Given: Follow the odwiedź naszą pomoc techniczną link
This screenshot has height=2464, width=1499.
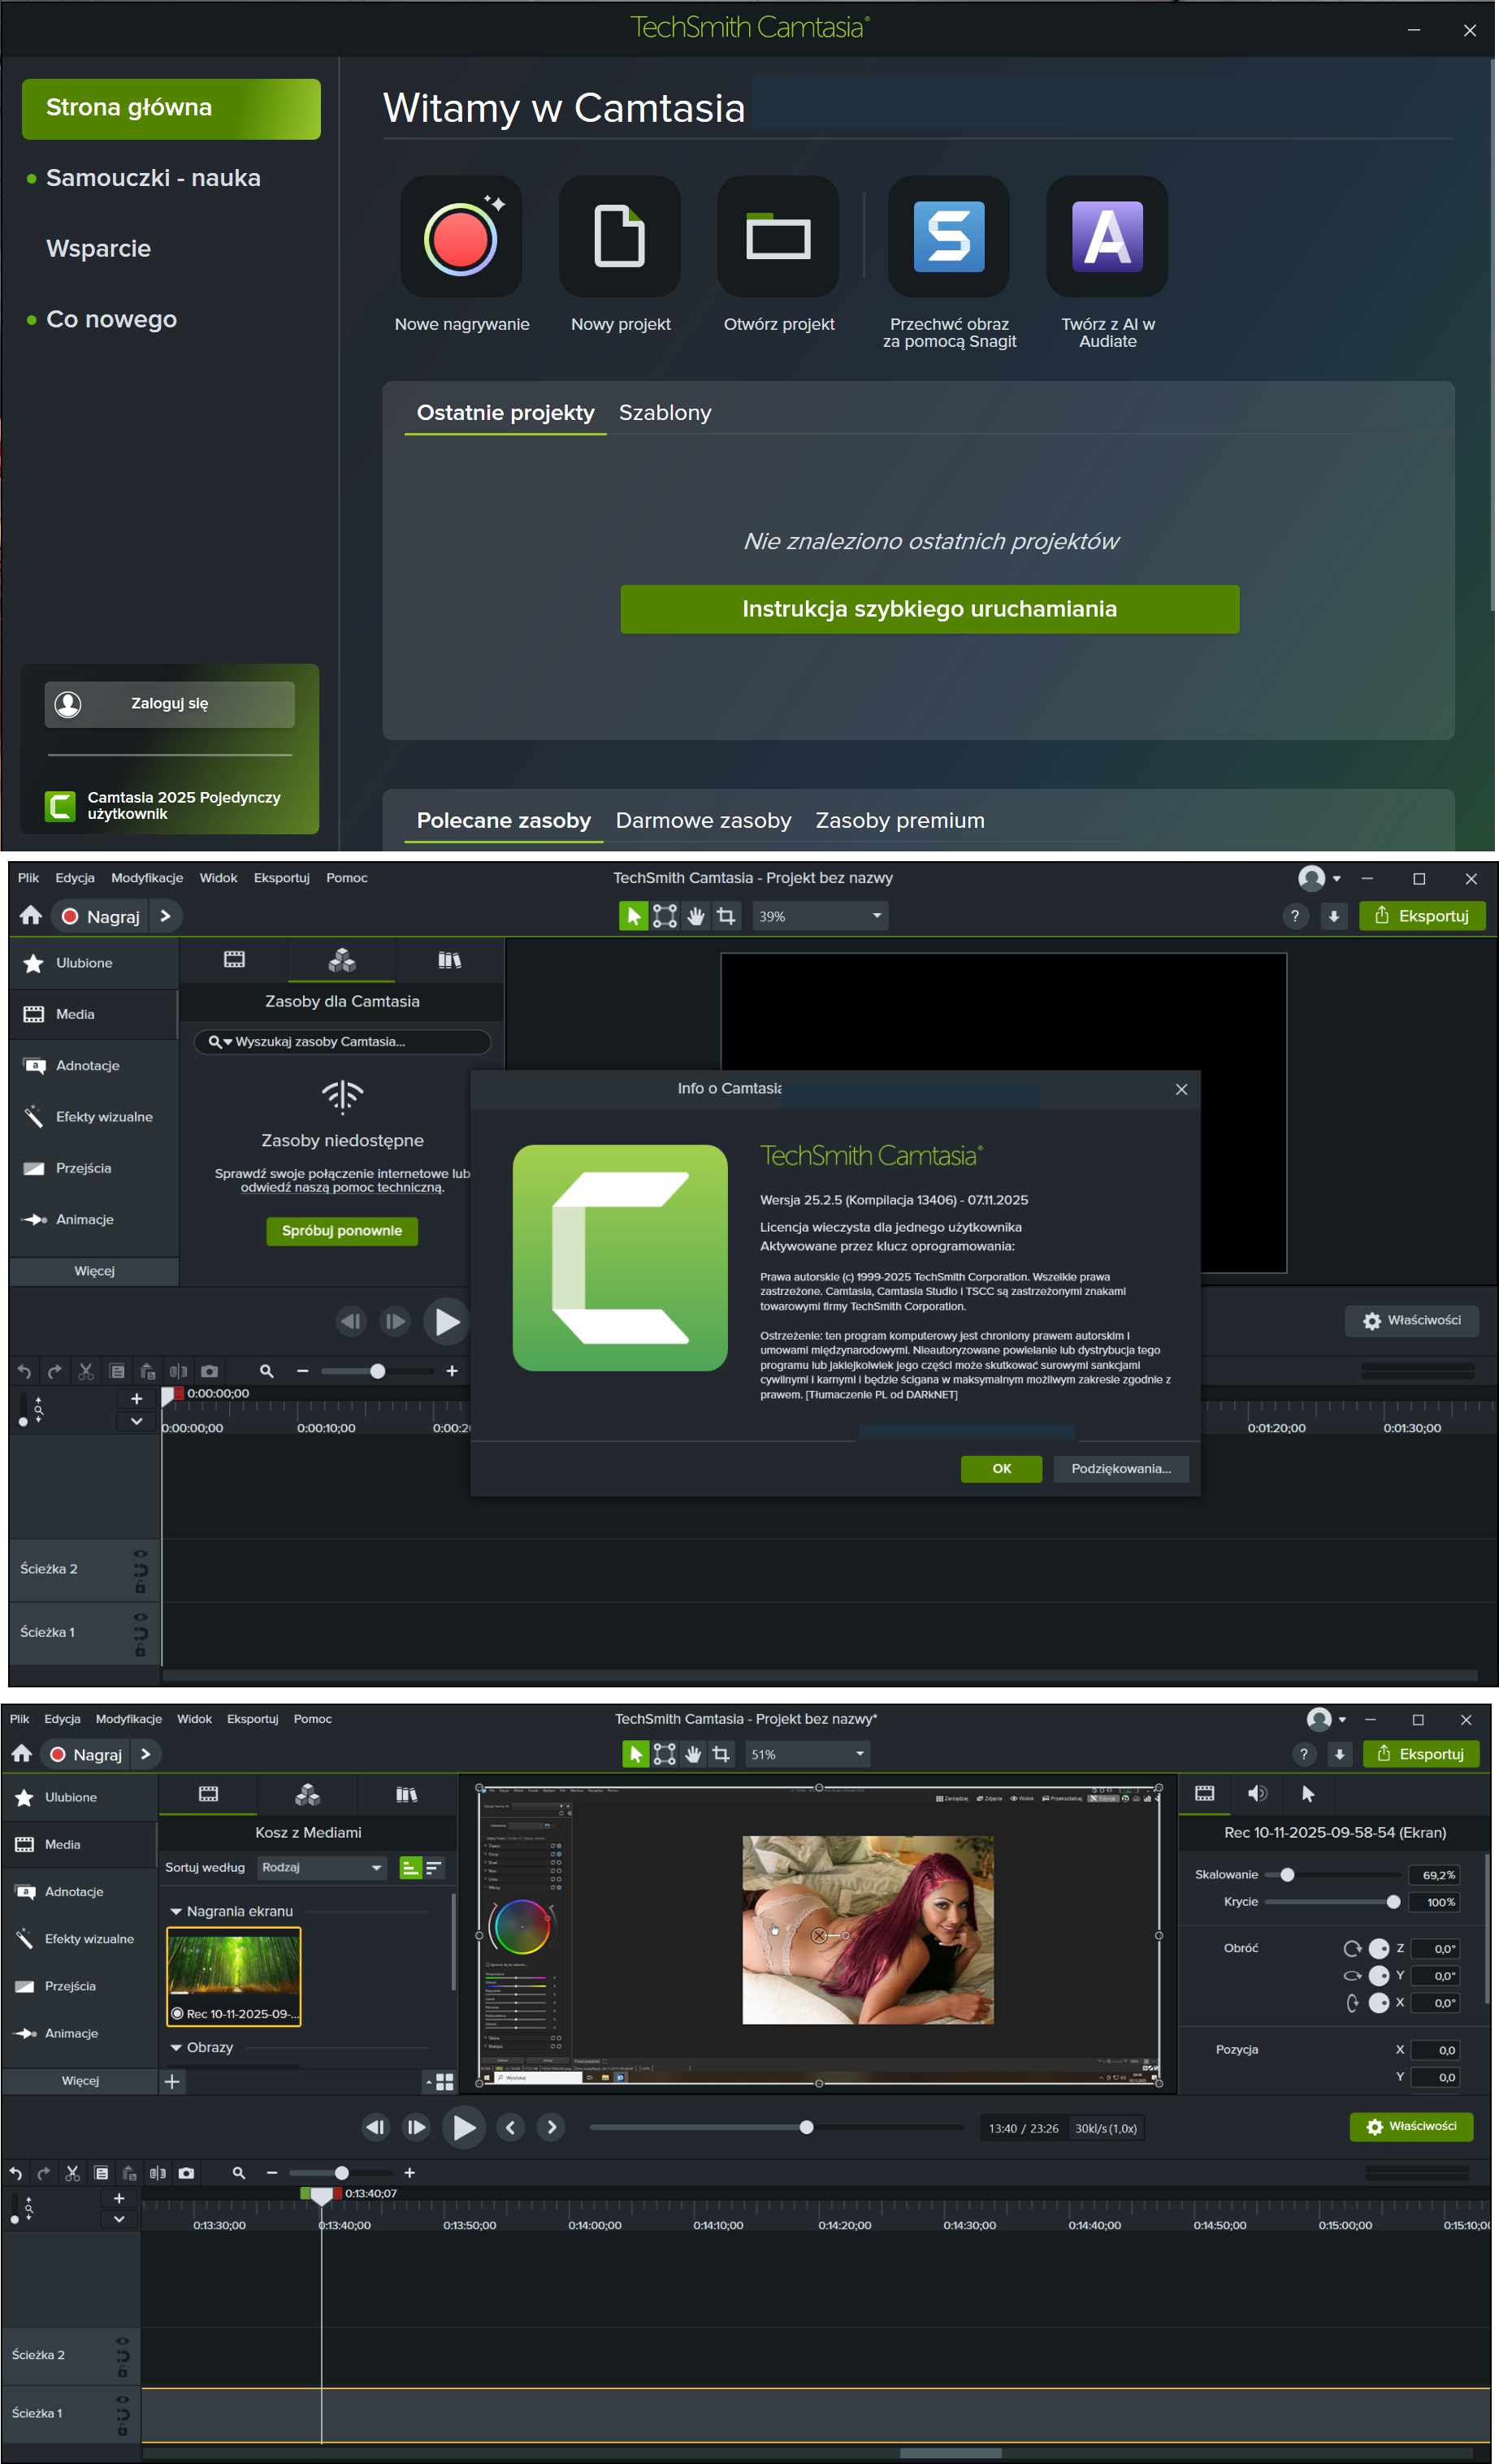Looking at the screenshot, I should (x=341, y=1188).
